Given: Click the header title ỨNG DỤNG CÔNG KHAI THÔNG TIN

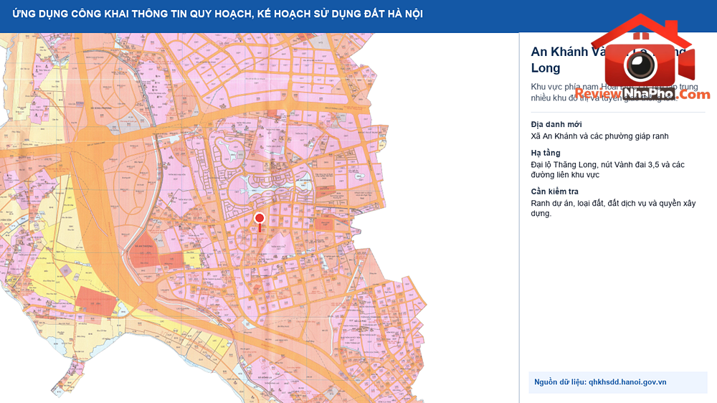Looking at the screenshot, I should [x=217, y=14].
